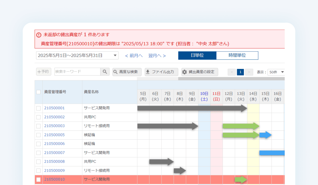Screen dimensions: 318x185
Task: Click the previous page arrow button
Action: click(x=232, y=72)
